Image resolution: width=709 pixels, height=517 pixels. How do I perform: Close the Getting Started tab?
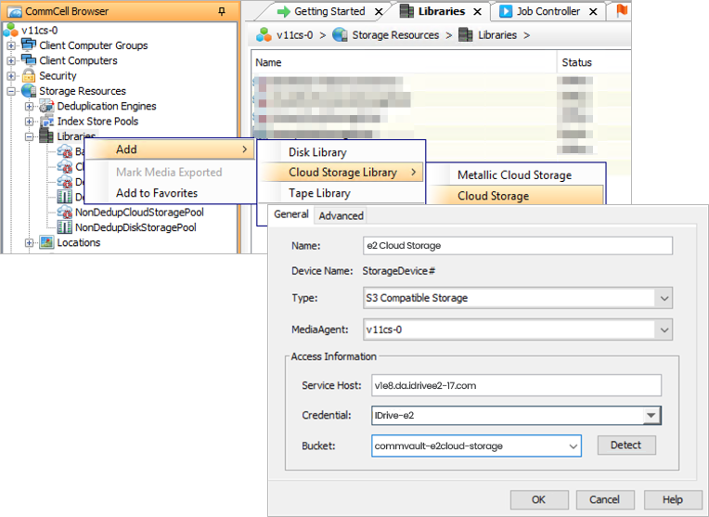point(379,12)
